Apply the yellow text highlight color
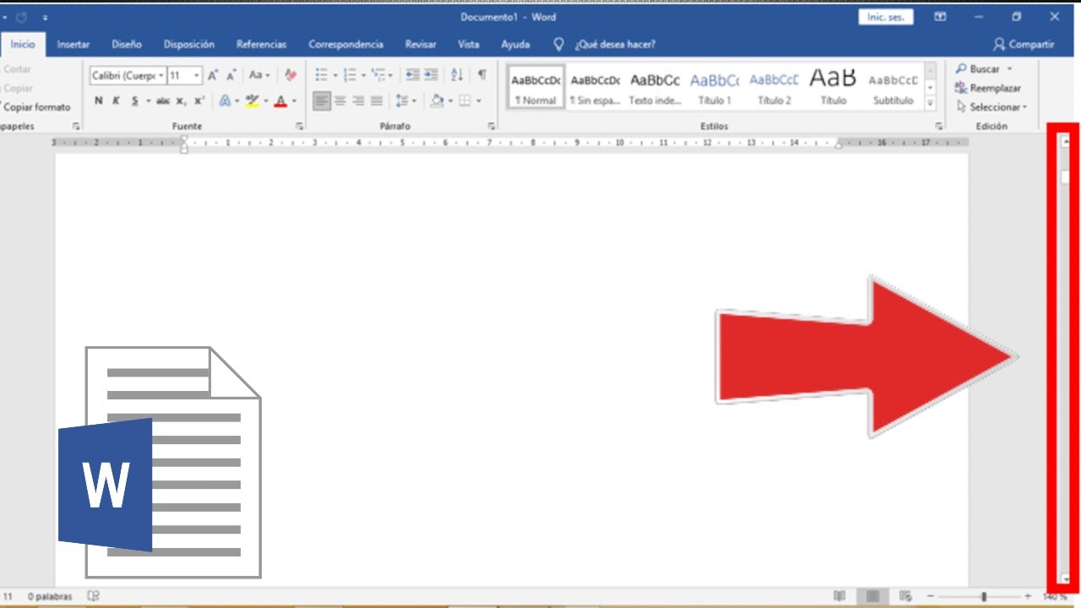Viewport: 1081px width, 608px height. pos(252,100)
